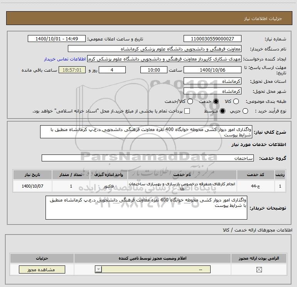Click the service group field ساختمان

[x=148, y=158]
